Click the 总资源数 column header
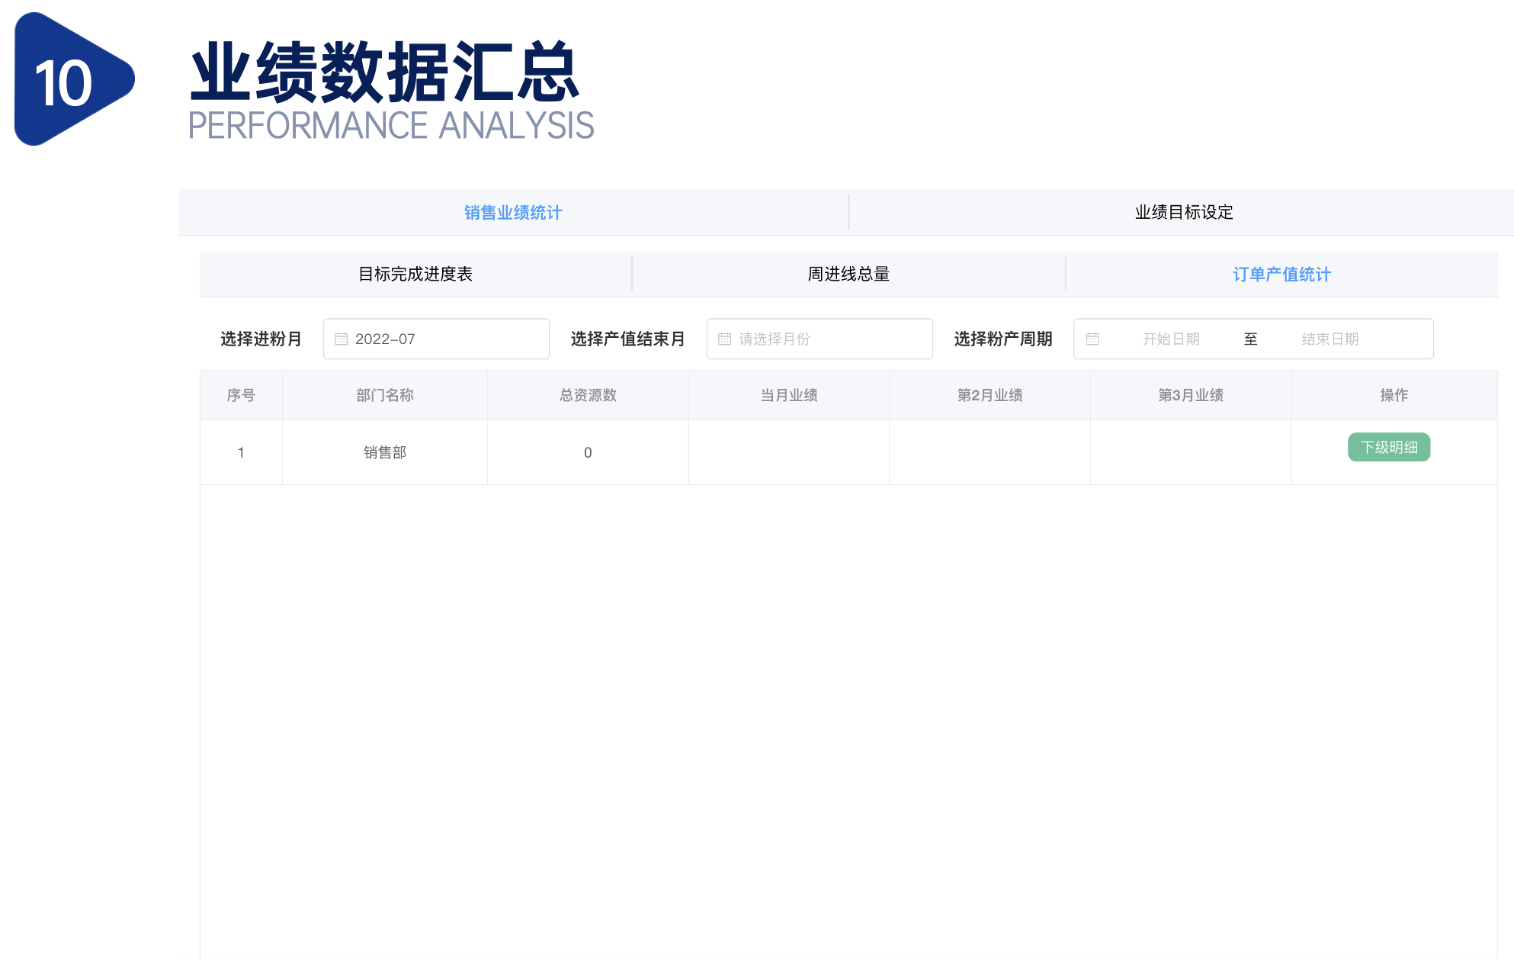Screen dimensions: 1514x964 [587, 395]
